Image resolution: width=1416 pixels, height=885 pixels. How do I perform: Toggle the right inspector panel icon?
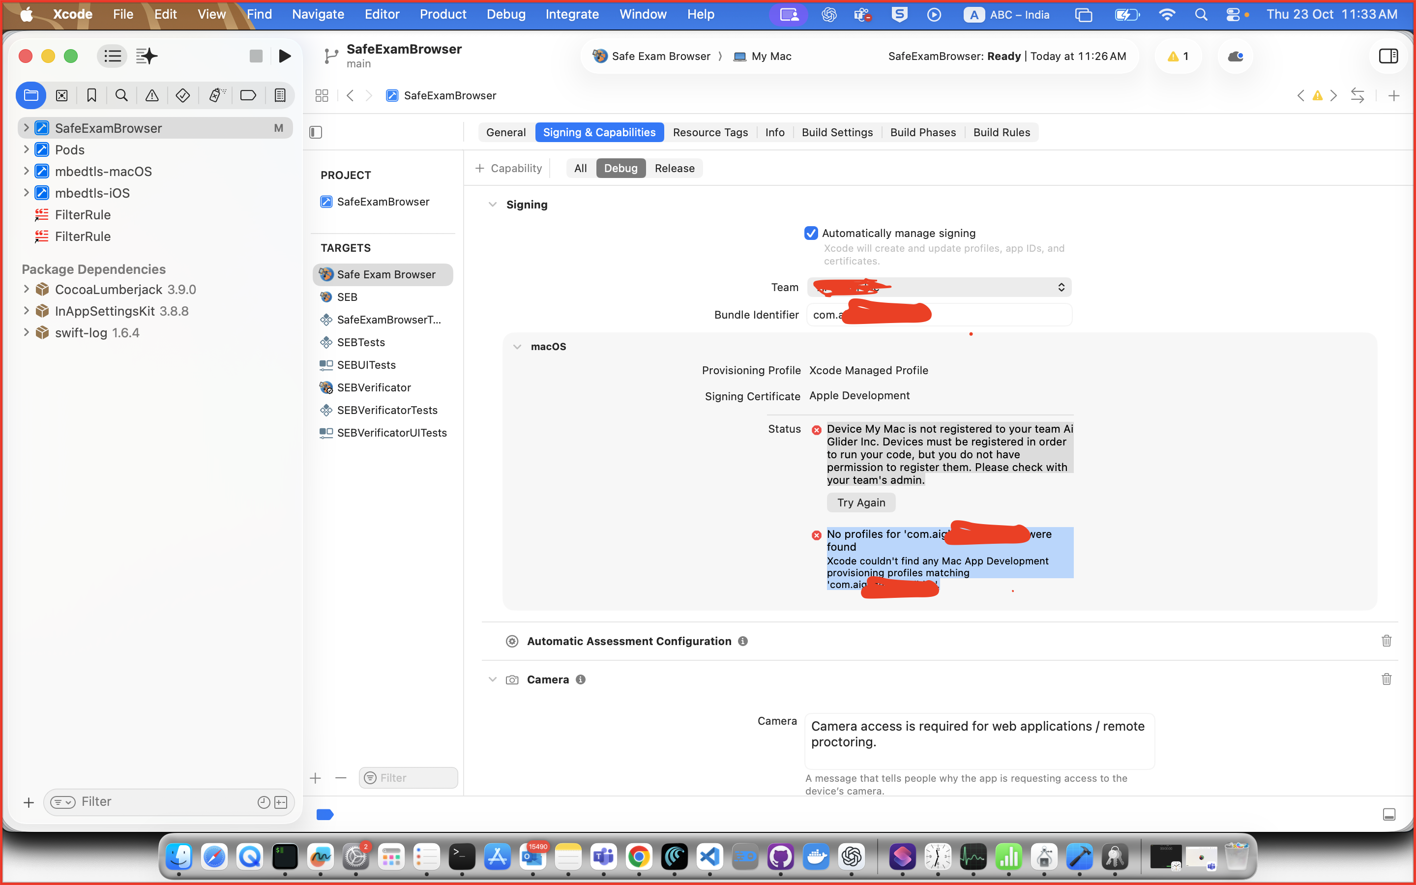pos(1388,56)
